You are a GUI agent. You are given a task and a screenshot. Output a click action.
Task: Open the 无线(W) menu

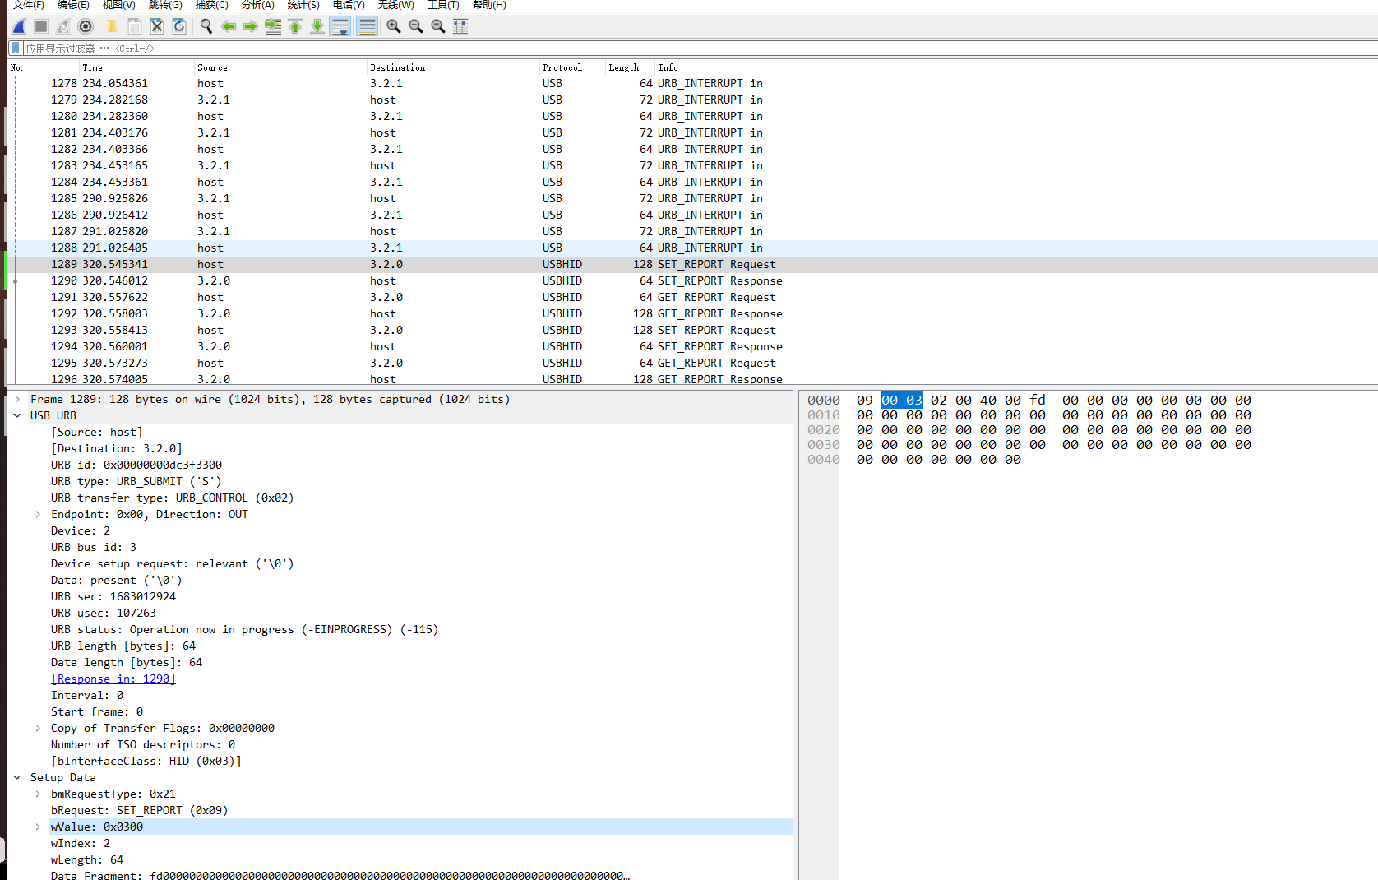pos(396,5)
